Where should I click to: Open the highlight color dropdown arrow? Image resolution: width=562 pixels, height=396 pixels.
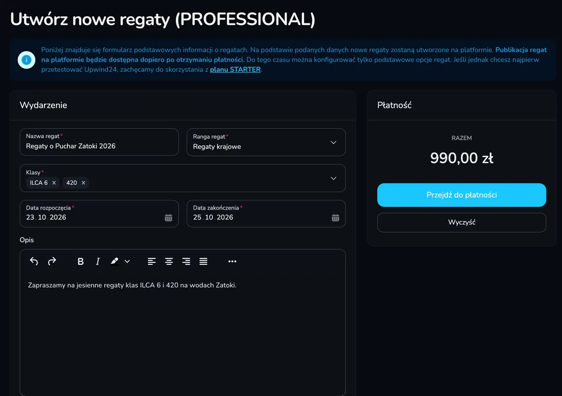click(x=127, y=261)
